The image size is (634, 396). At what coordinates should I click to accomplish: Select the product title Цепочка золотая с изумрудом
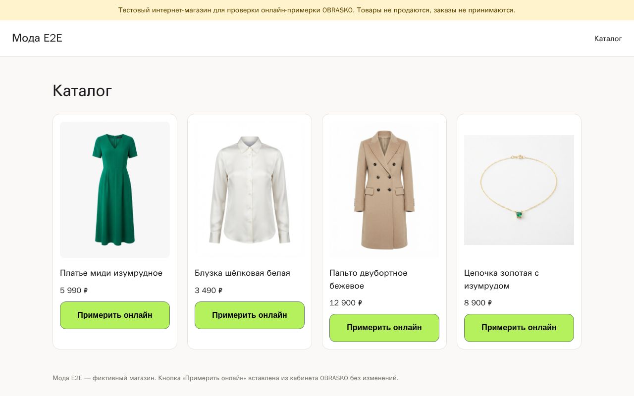[x=501, y=279]
